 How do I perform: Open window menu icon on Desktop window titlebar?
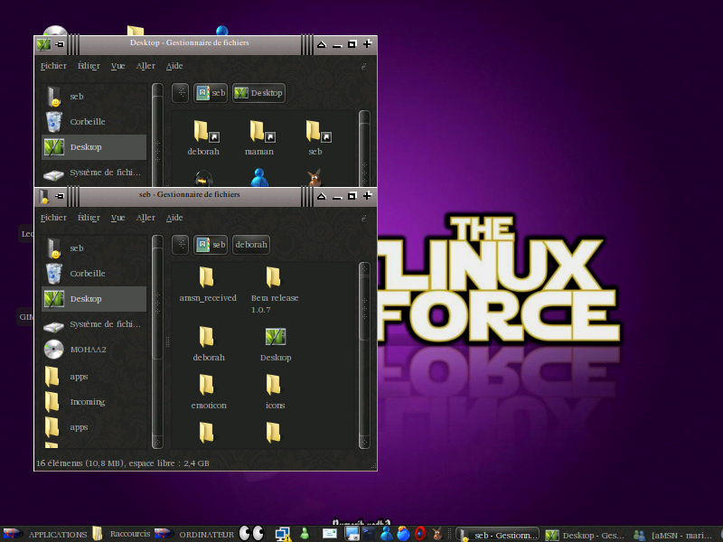coord(43,44)
